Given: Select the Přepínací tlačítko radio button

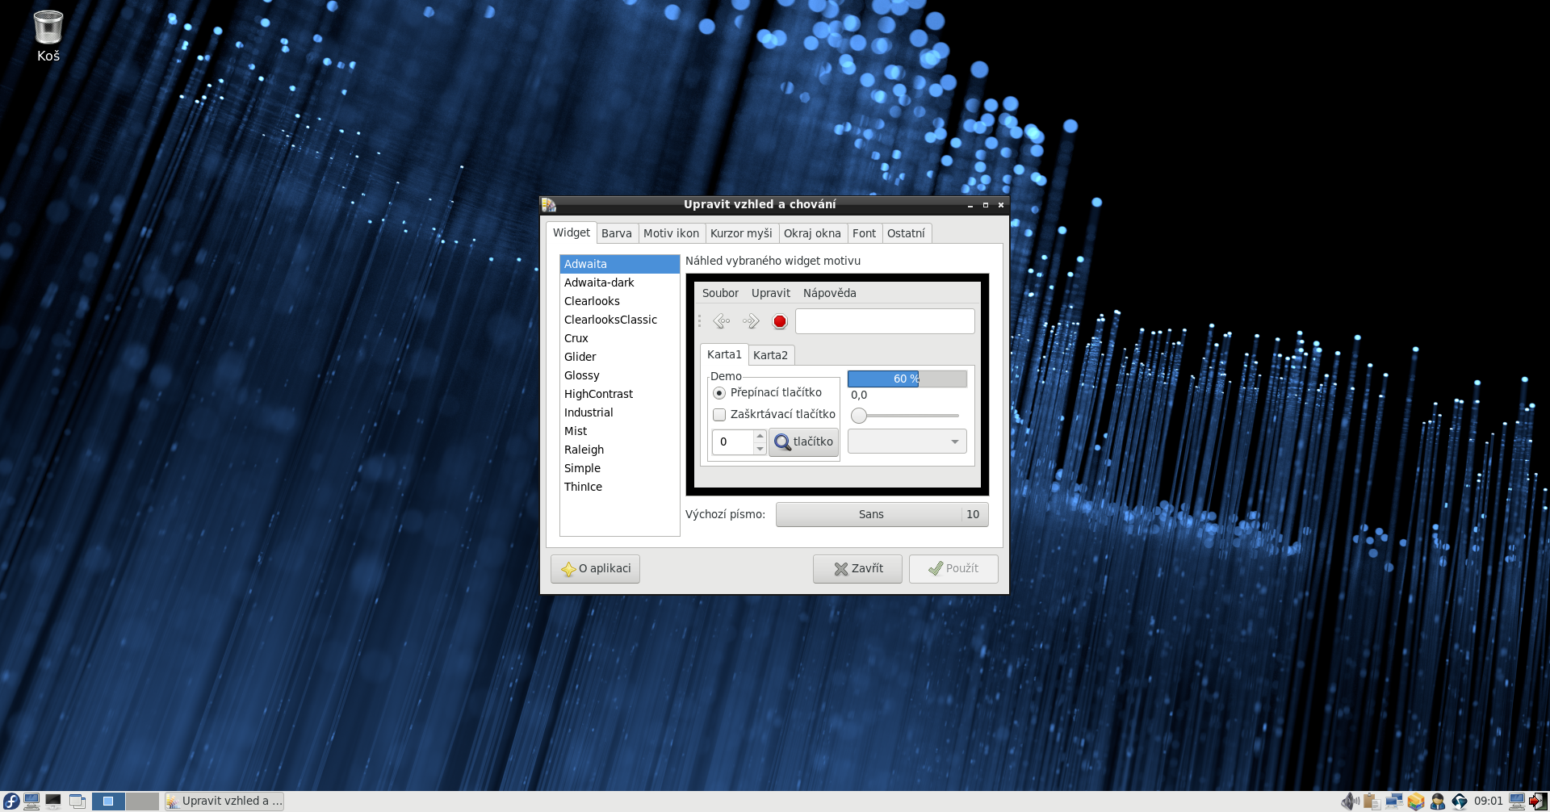Looking at the screenshot, I should pos(719,393).
